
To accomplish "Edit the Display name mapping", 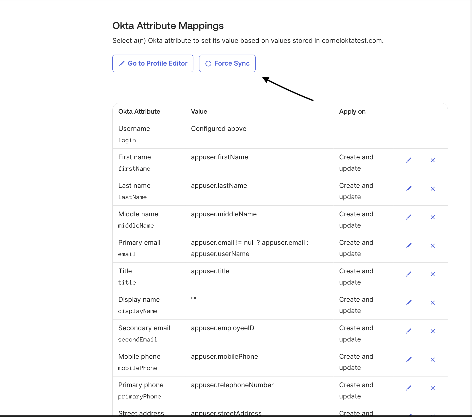I will tap(409, 303).
